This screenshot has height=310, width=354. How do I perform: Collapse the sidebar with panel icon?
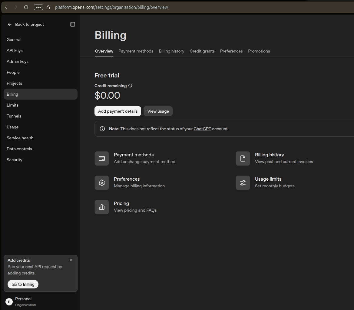pyautogui.click(x=73, y=24)
